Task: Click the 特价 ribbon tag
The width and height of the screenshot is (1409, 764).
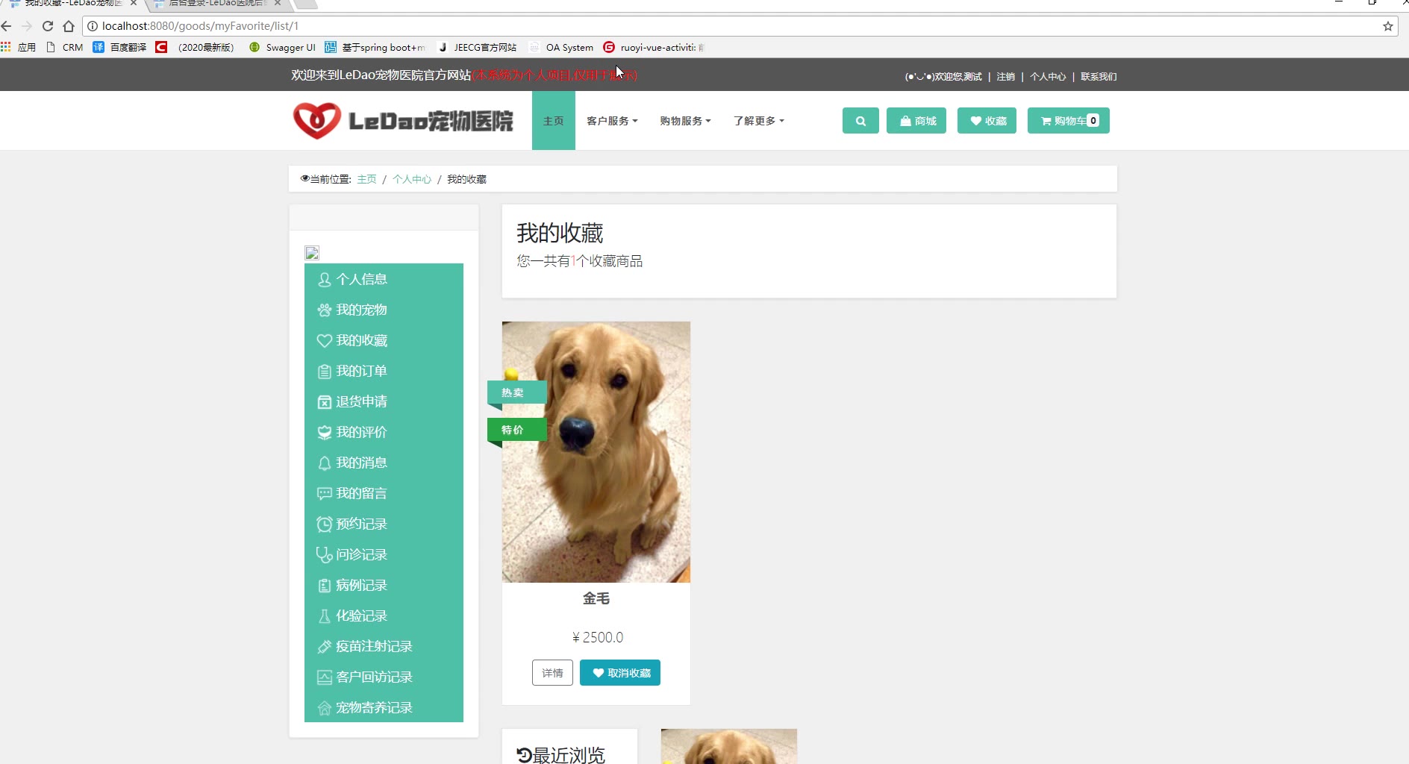Action: [516, 430]
